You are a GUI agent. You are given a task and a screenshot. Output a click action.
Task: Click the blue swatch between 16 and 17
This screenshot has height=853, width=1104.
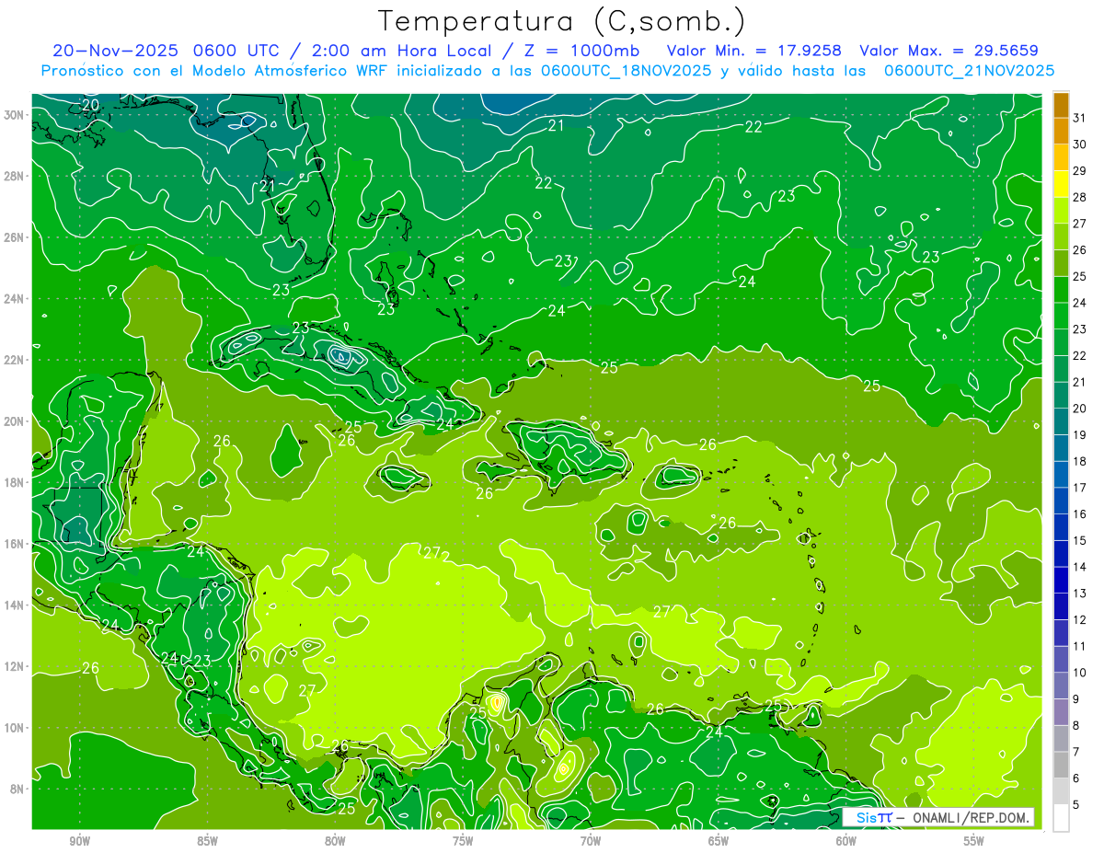point(1061,501)
